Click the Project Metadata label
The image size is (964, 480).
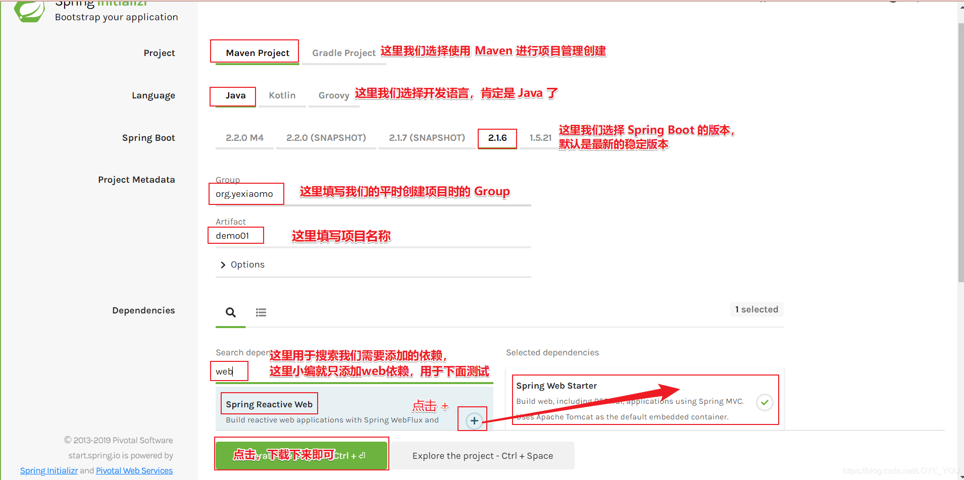[x=136, y=180]
